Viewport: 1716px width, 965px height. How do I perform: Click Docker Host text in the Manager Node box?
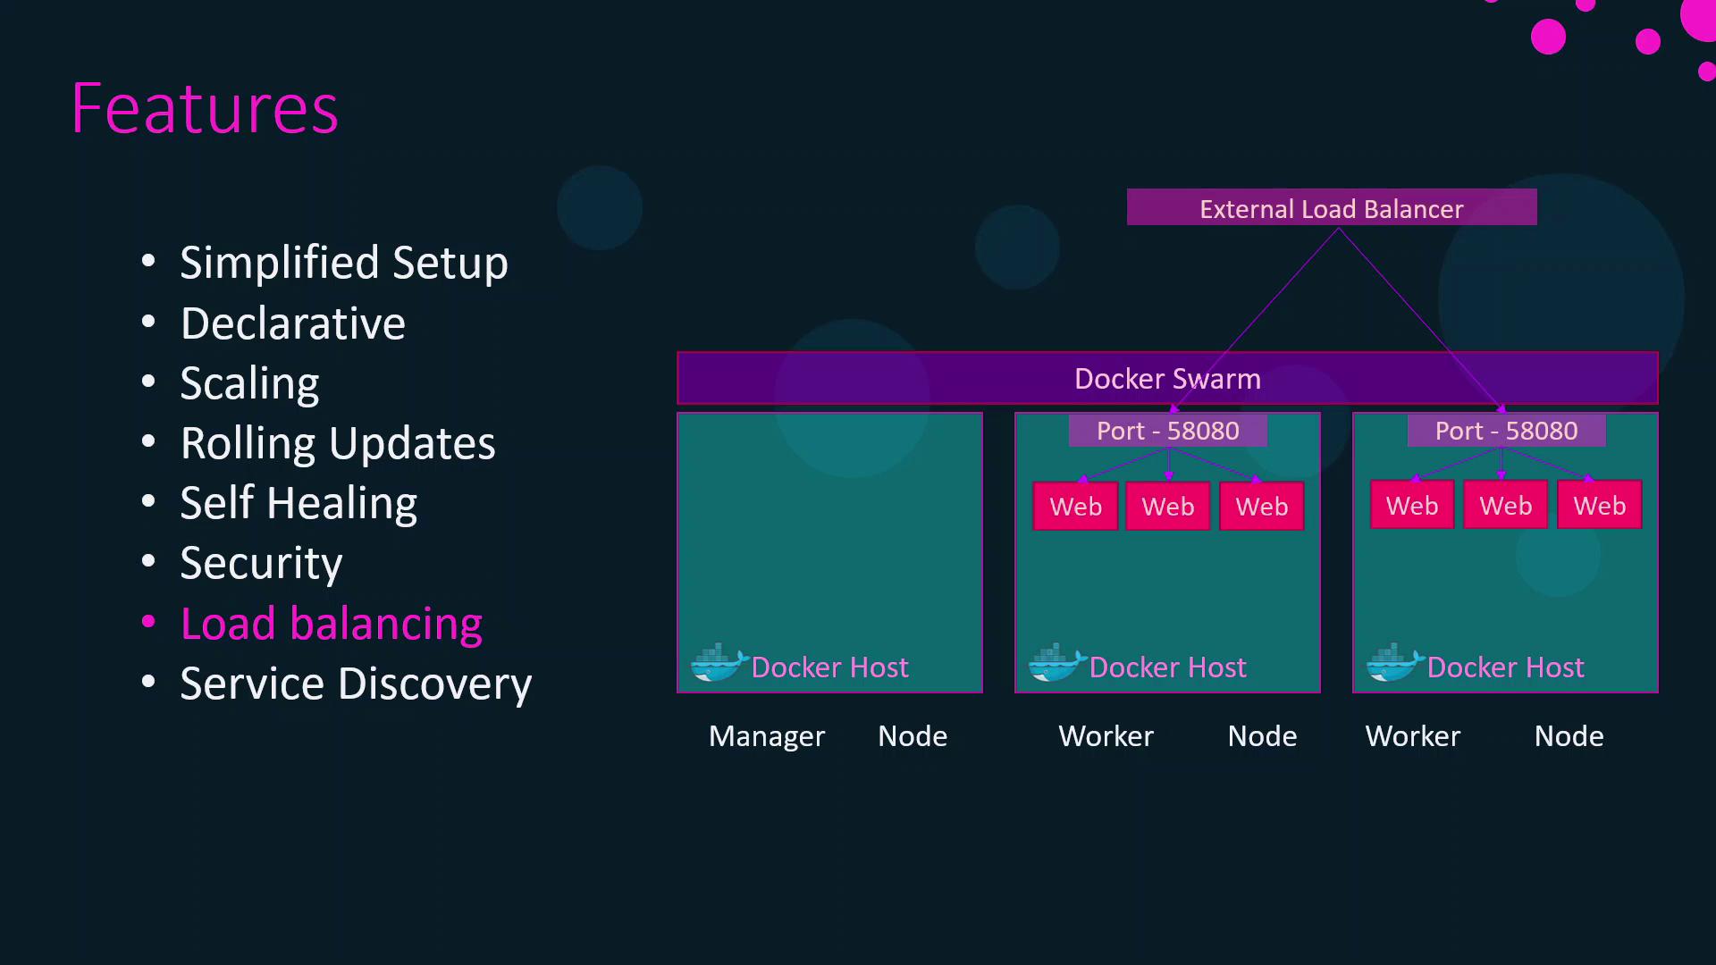(829, 667)
